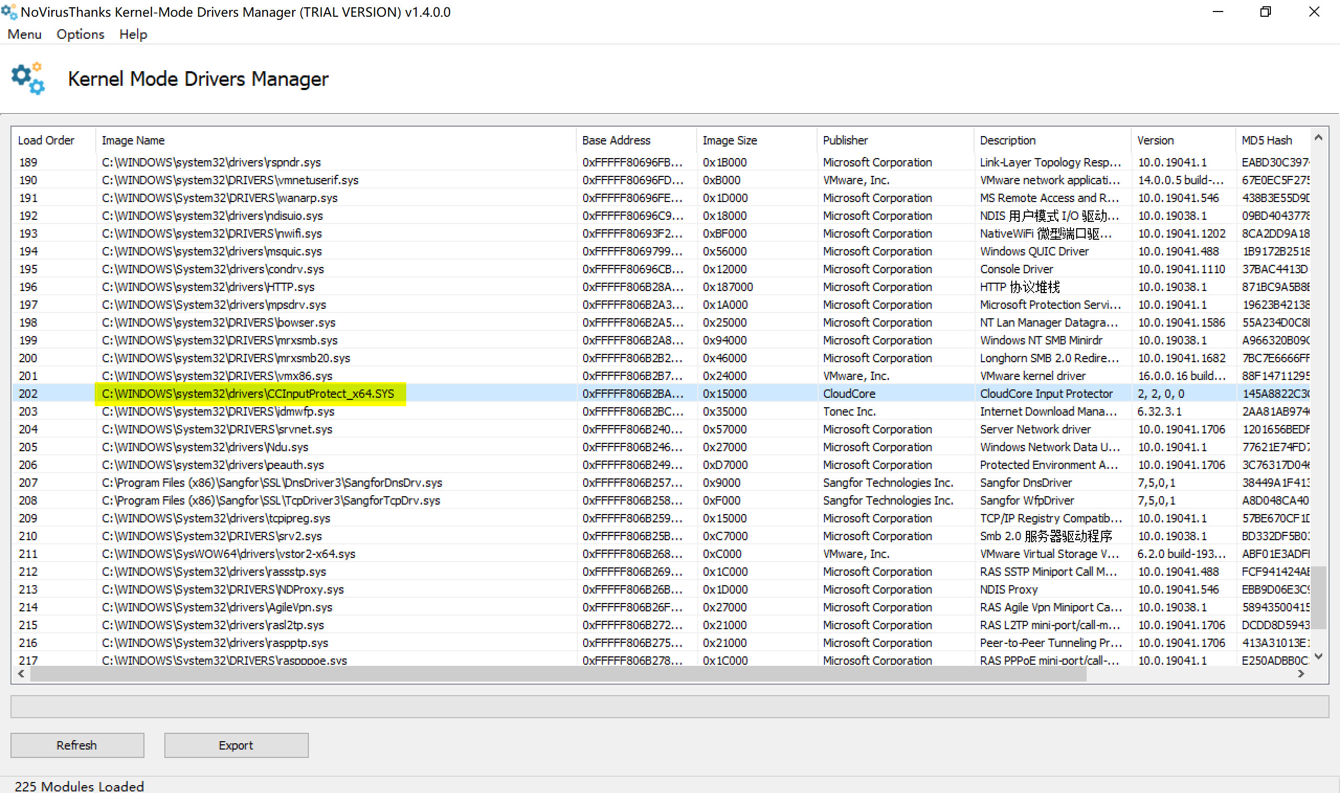Image resolution: width=1340 pixels, height=793 pixels.
Task: Click the horizontal scrollbar right arrow
Action: tap(1301, 674)
